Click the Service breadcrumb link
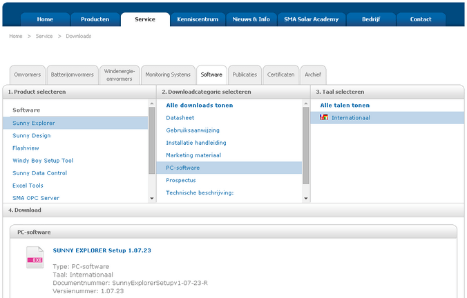467x298 pixels. [x=44, y=36]
